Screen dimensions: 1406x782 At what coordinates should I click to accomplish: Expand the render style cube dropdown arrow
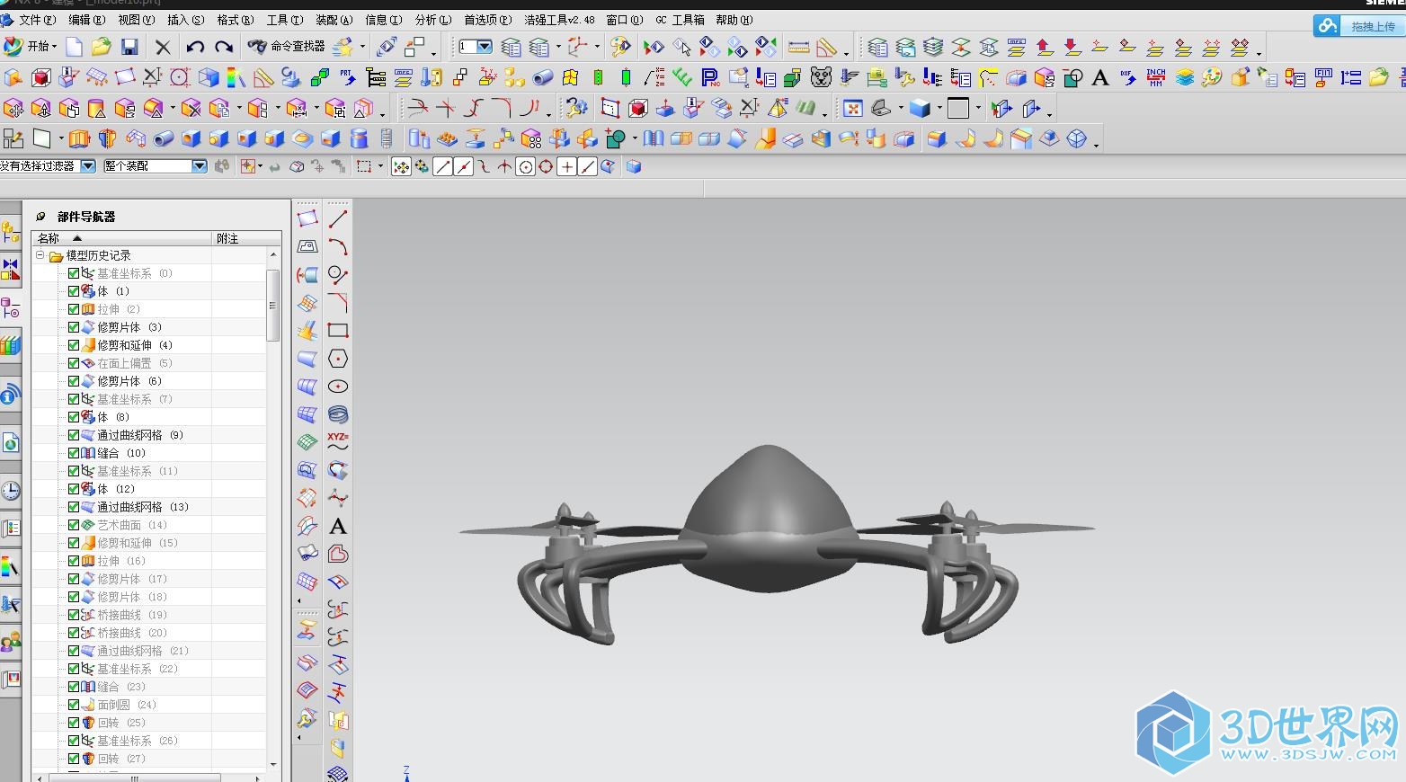[x=939, y=110]
